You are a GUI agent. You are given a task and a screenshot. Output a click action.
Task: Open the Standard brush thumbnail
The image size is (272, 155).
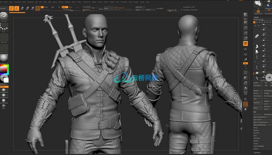click(x=4, y=17)
